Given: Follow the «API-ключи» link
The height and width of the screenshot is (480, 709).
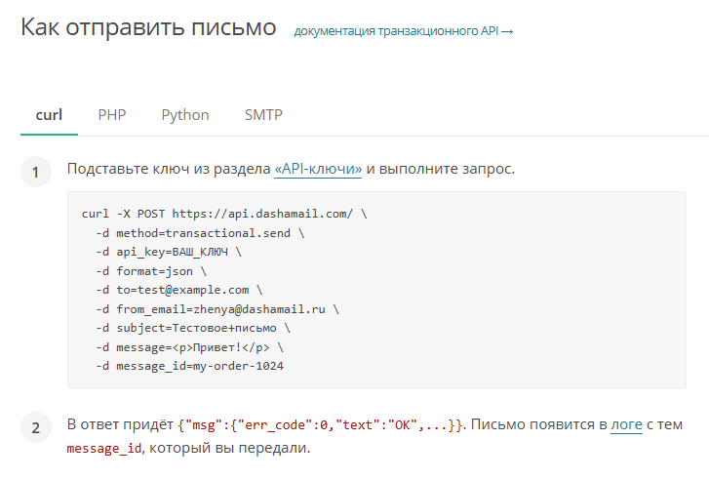Looking at the screenshot, I should pyautogui.click(x=318, y=169).
